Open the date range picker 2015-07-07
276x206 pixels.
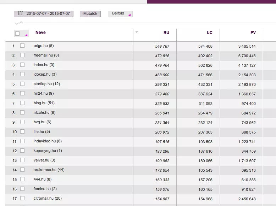[x=44, y=14]
